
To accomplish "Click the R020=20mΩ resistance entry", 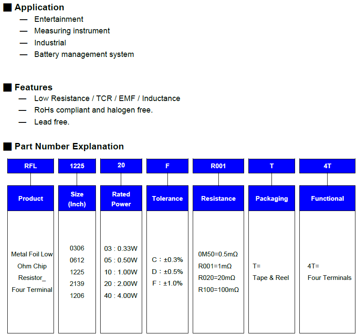I will point(218,278).
